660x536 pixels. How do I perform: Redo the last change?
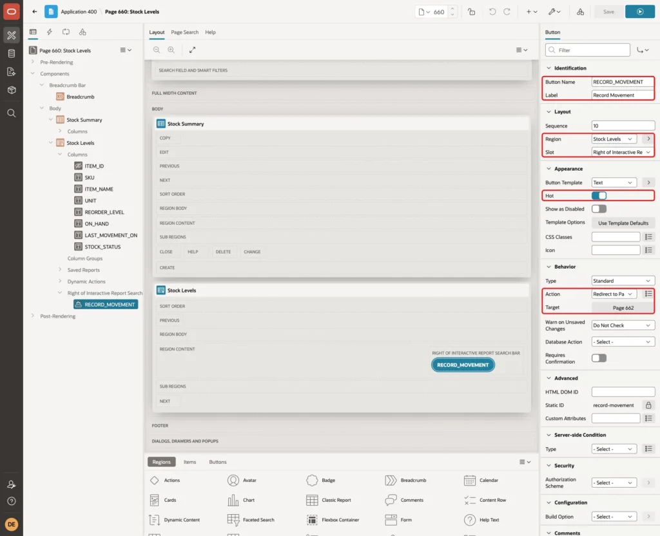pyautogui.click(x=507, y=12)
